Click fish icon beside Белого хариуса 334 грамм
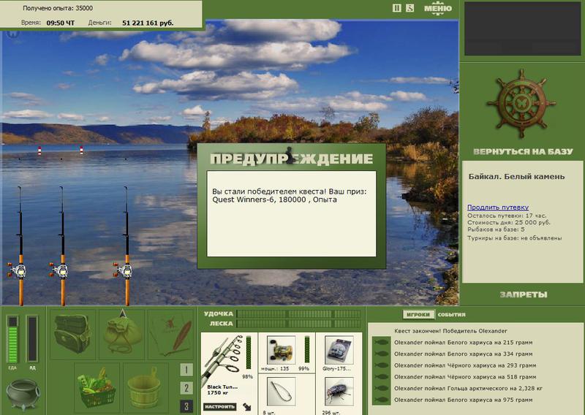Viewport: 585px width, 415px height. point(381,354)
